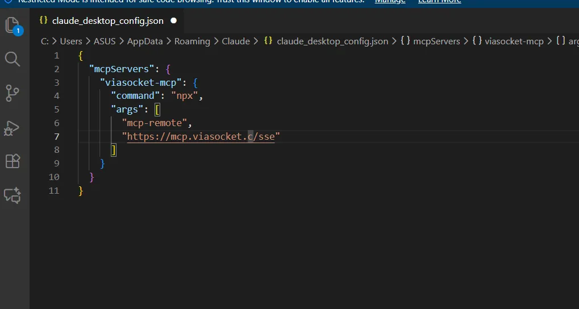
Task: Open the Explorer view in activity bar
Action: (x=14, y=26)
